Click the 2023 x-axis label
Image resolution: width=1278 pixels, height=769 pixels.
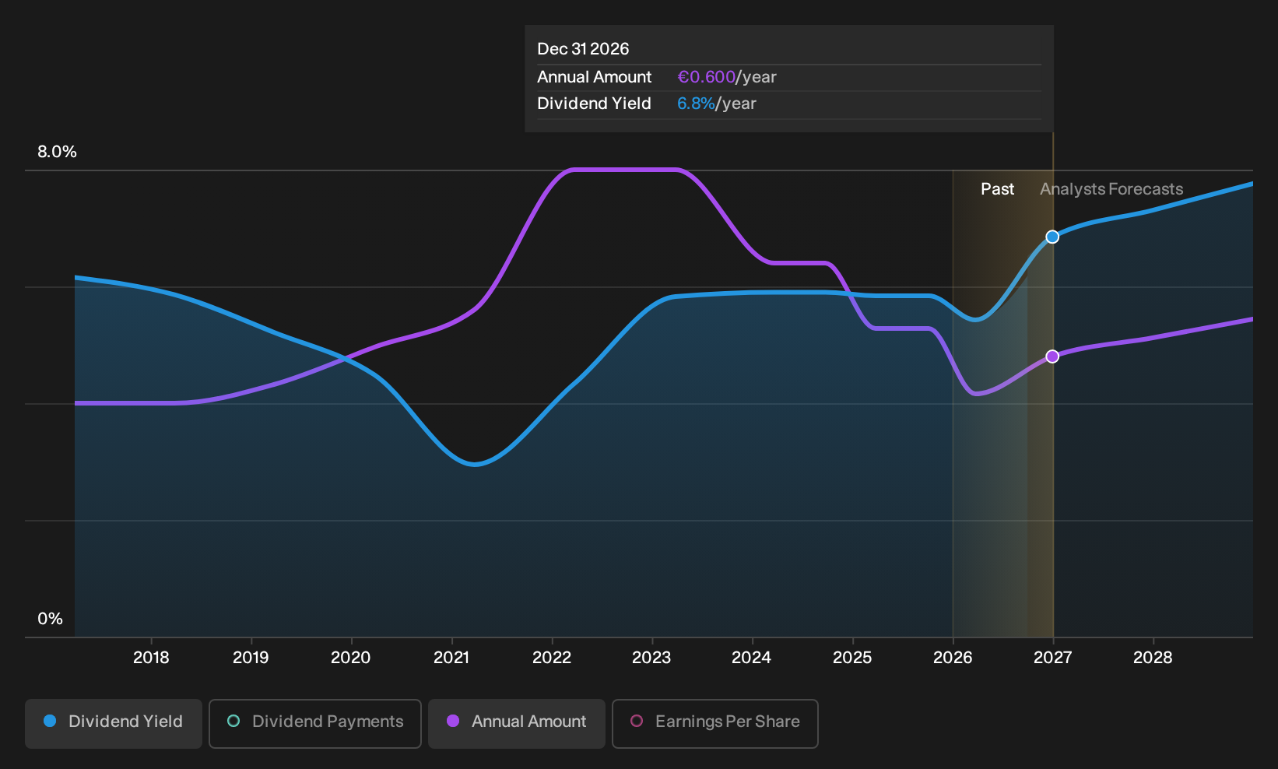click(x=651, y=658)
